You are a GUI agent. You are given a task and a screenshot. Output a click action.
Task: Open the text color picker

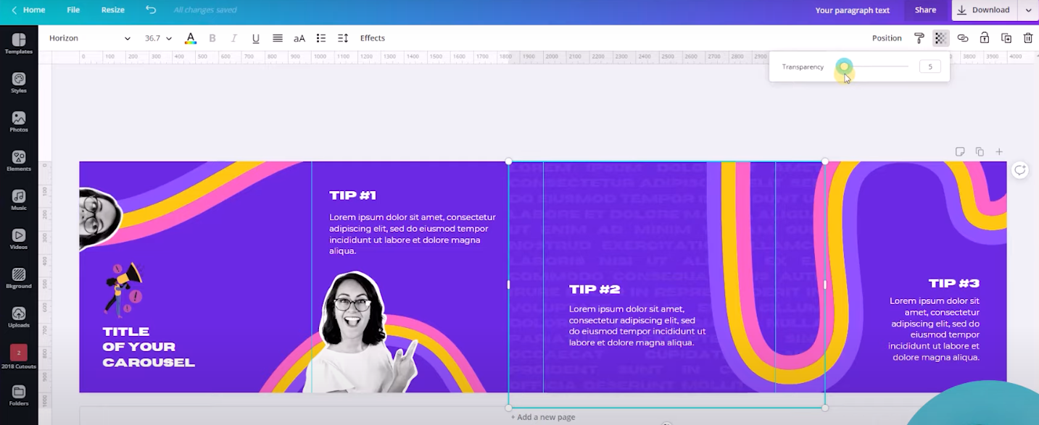click(x=191, y=38)
